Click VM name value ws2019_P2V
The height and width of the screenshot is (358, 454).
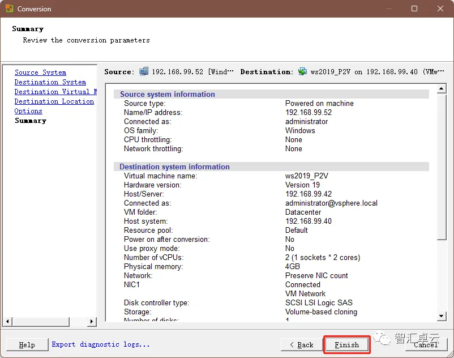click(x=307, y=176)
